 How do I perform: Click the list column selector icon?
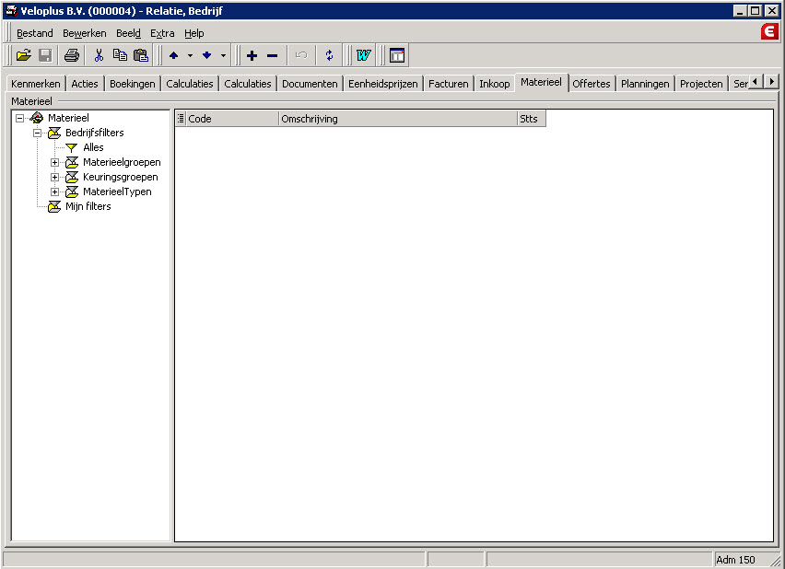(x=181, y=119)
